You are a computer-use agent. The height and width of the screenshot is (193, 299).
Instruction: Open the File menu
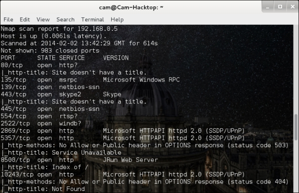coord(8,19)
